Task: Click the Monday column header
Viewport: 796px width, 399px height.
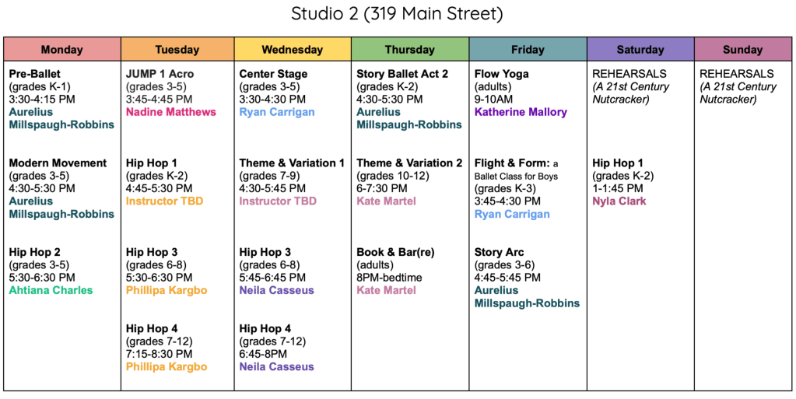Action: click(62, 49)
